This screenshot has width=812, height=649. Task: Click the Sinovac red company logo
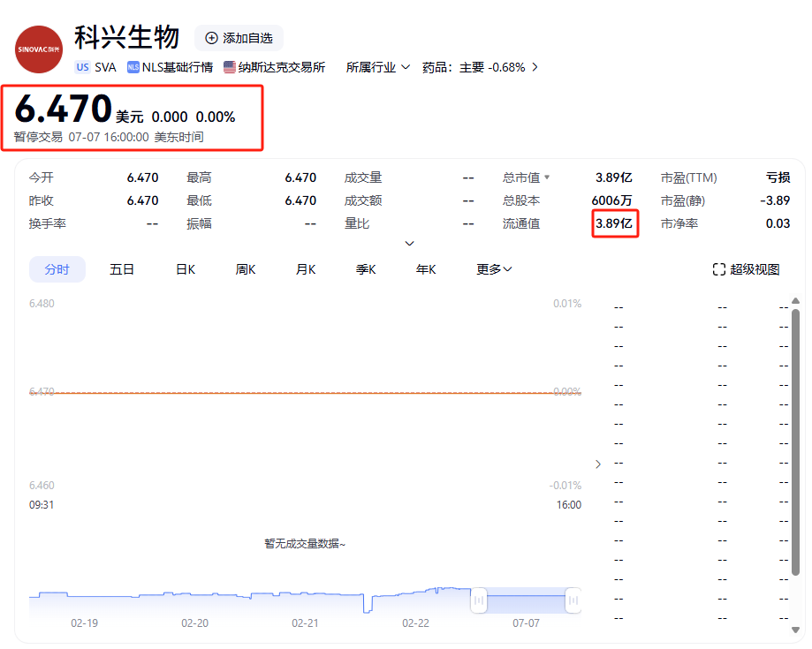tap(39, 49)
